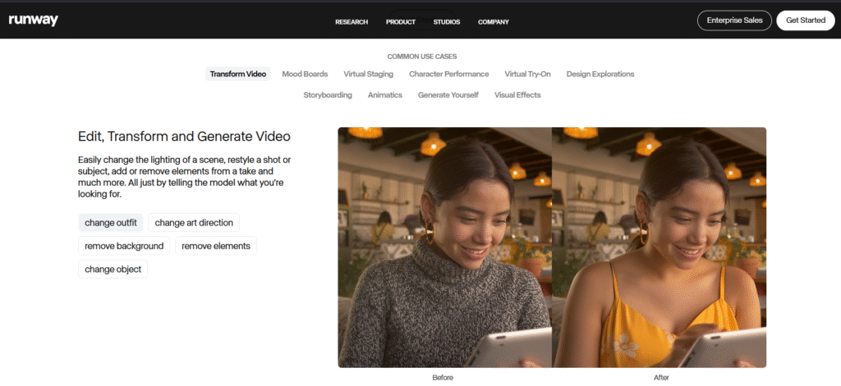Click the Runway logo
This screenshot has width=841, height=386.
point(33,20)
